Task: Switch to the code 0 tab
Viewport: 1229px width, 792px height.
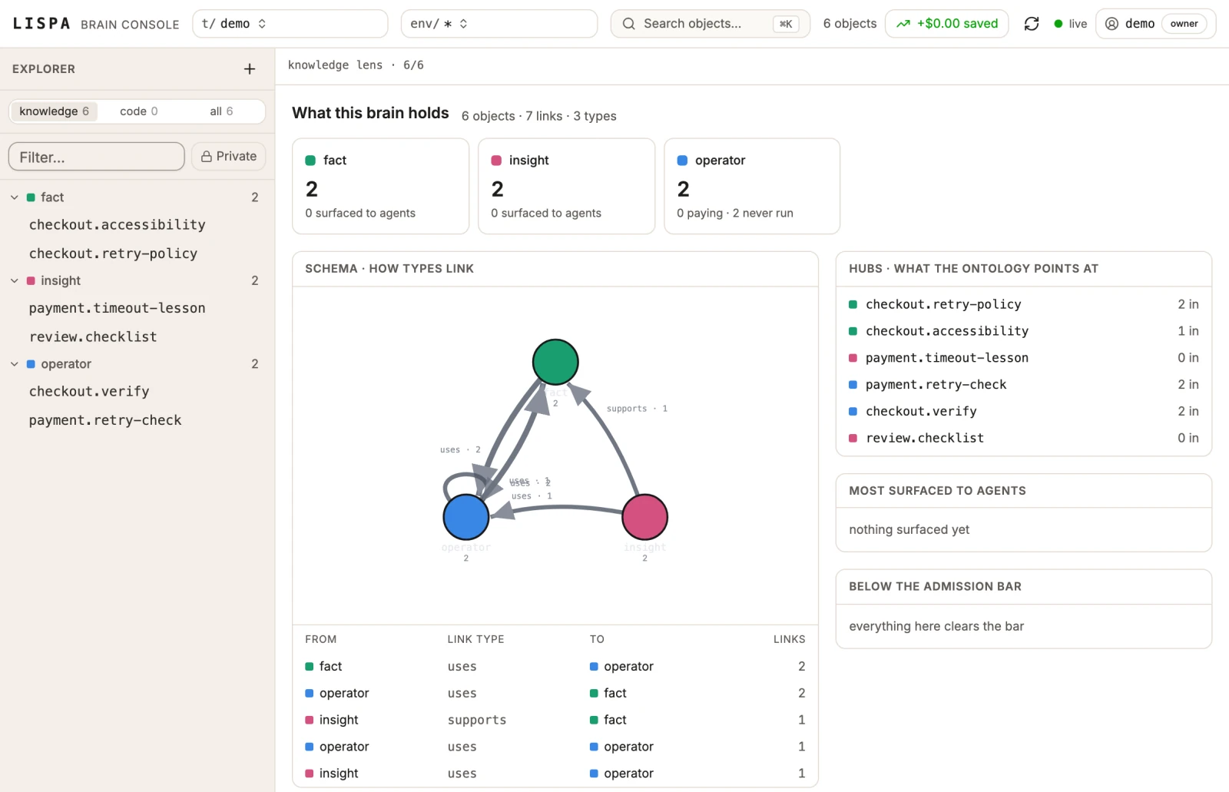Action: point(139,111)
